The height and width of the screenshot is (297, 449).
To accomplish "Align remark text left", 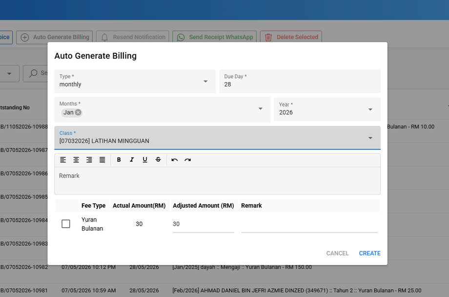I will point(63,160).
